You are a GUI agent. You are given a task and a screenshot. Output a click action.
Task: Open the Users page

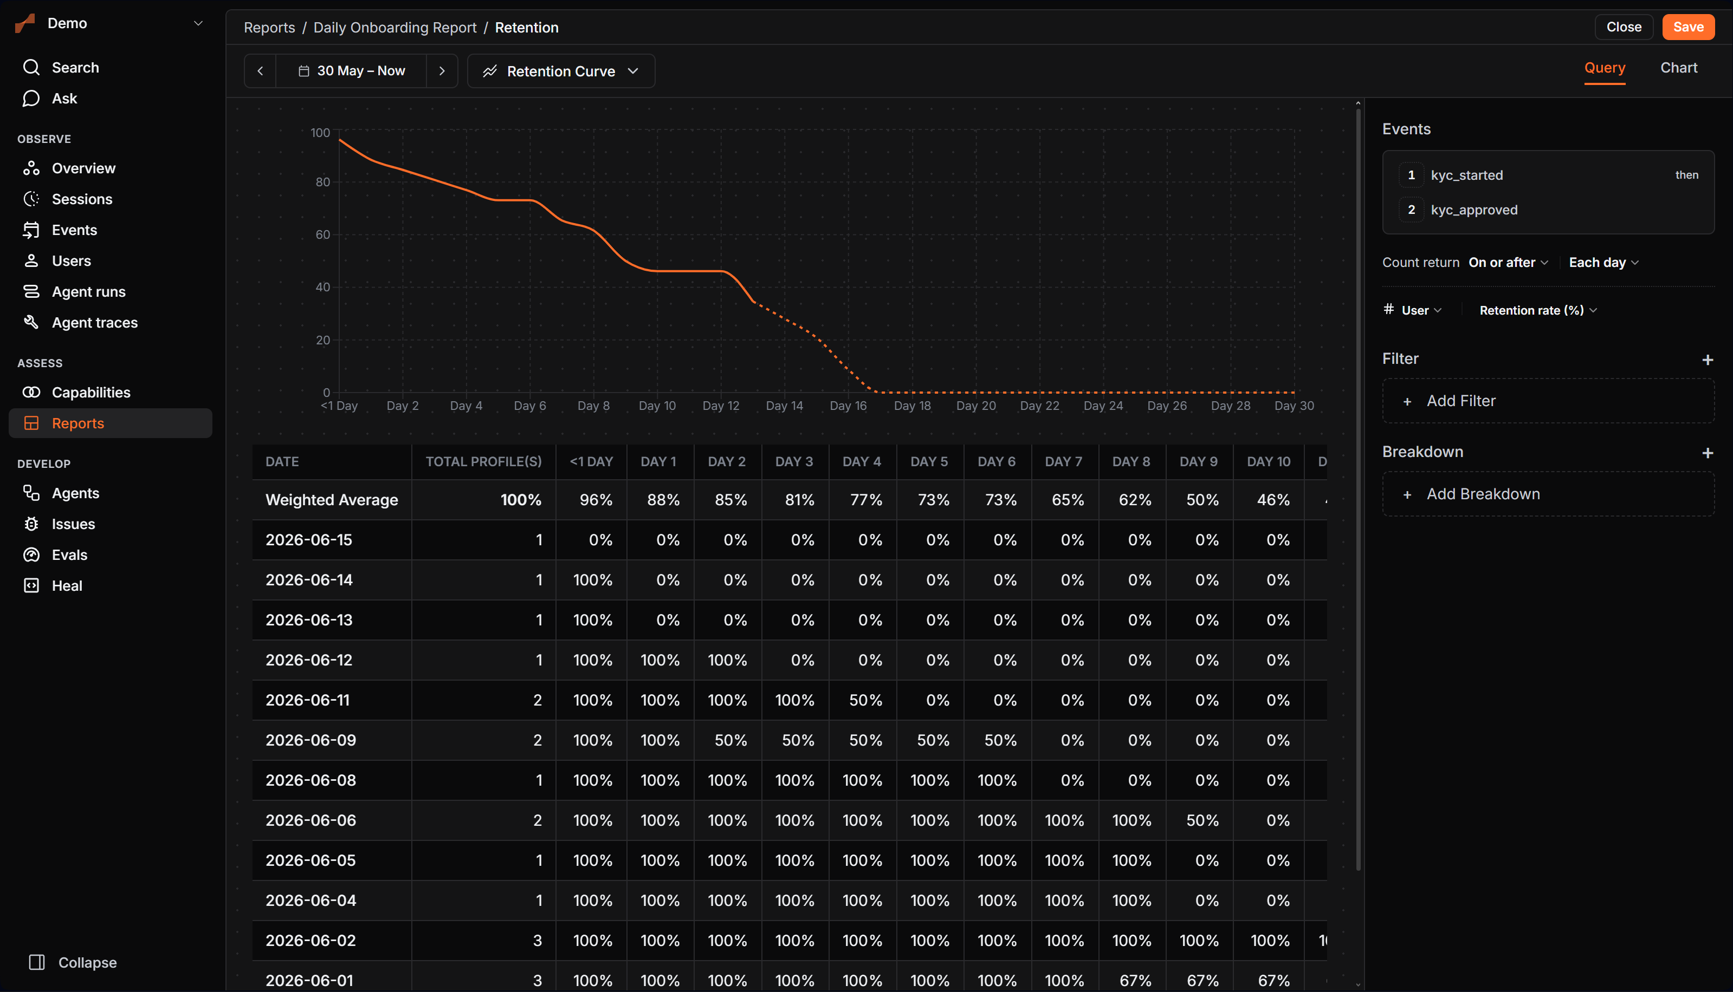tap(111, 261)
